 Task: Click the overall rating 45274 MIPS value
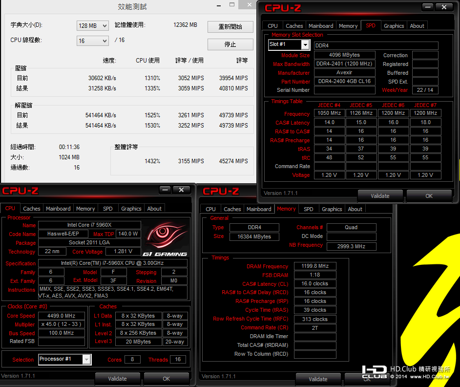pyautogui.click(x=233, y=161)
